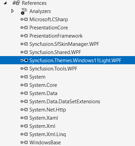Image resolution: width=135 pixels, height=146 pixels.
Task: Select the System.Xml reference text
Action: [x=42, y=126]
